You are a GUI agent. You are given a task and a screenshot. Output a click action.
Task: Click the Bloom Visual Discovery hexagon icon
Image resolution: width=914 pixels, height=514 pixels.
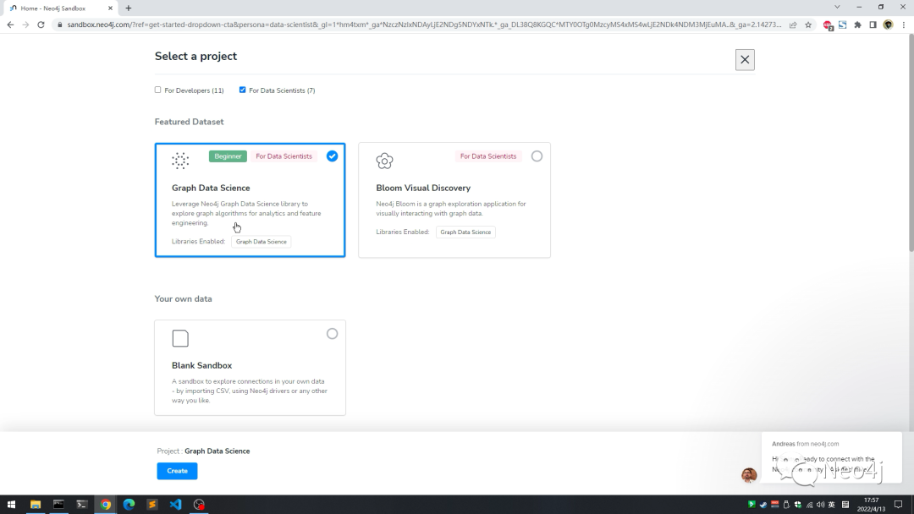coord(384,160)
